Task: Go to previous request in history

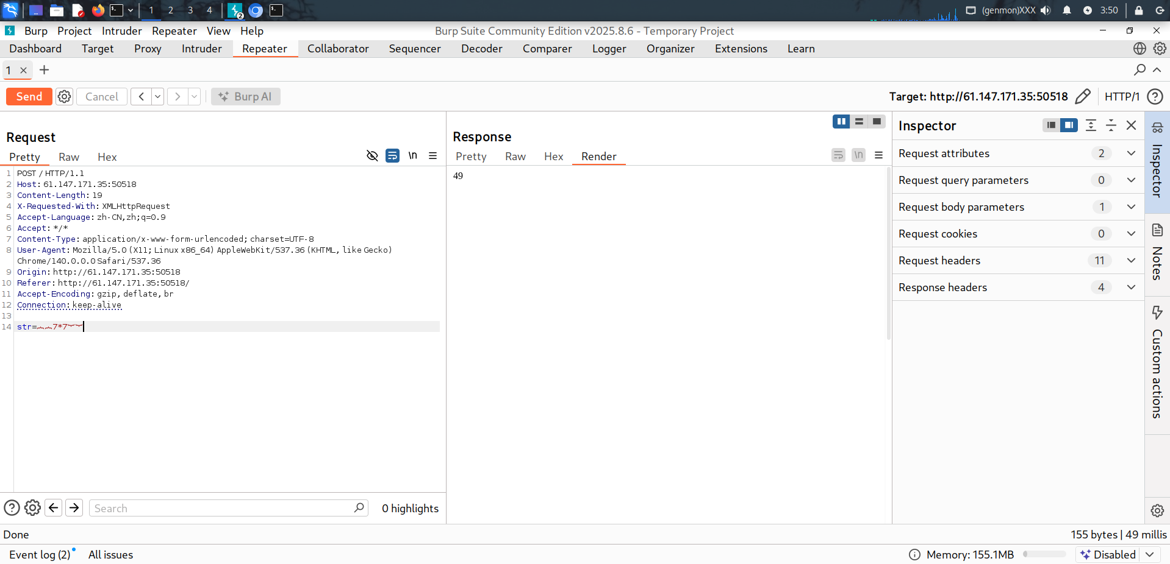Action: [141, 96]
